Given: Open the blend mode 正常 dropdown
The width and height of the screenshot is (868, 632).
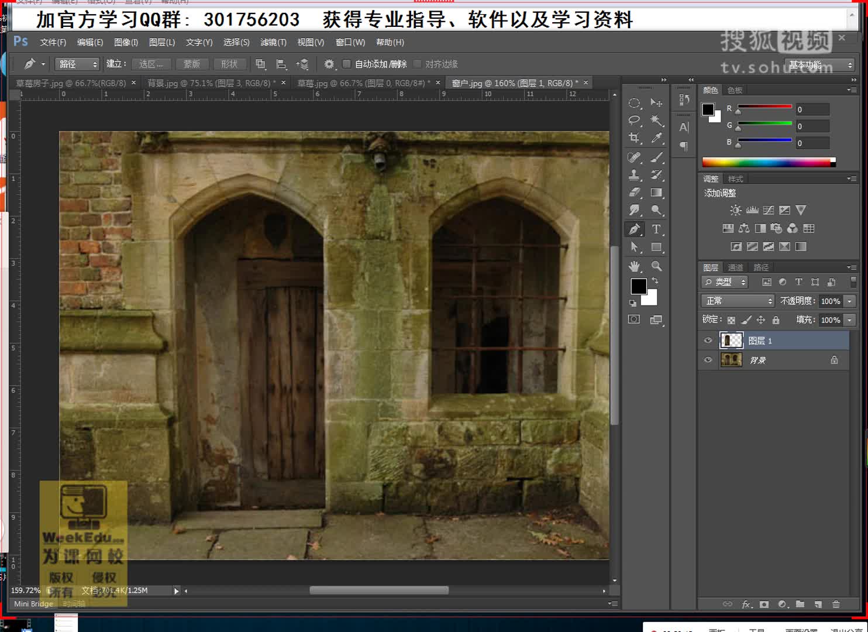Looking at the screenshot, I should 738,301.
